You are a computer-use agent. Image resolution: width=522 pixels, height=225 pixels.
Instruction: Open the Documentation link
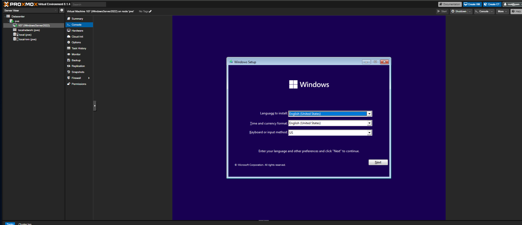[450, 4]
